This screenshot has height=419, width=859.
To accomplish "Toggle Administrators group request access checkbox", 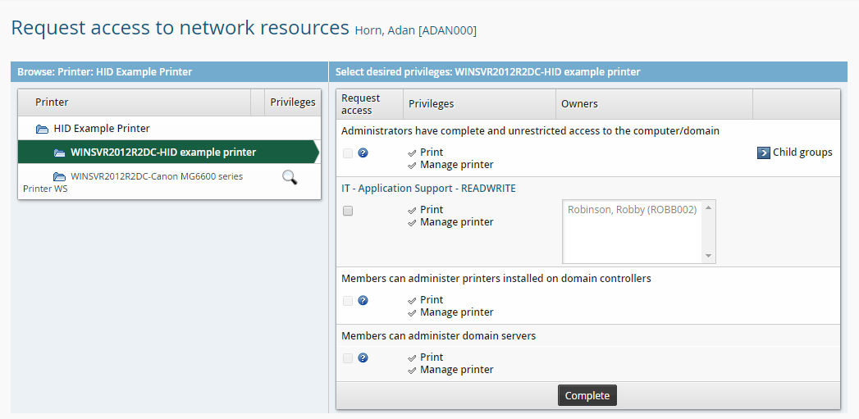I will click(348, 153).
